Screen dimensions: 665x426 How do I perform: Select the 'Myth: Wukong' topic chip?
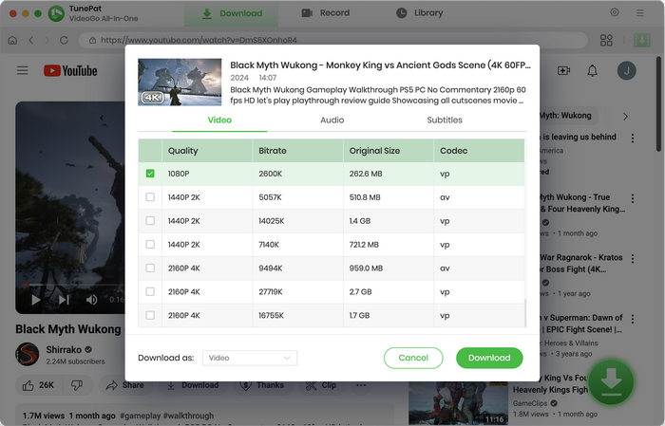click(566, 116)
